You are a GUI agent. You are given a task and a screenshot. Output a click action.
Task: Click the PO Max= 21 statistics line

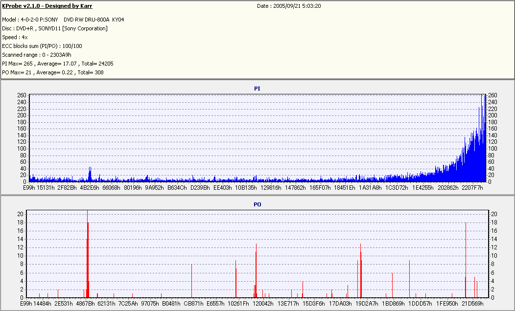tap(53, 72)
